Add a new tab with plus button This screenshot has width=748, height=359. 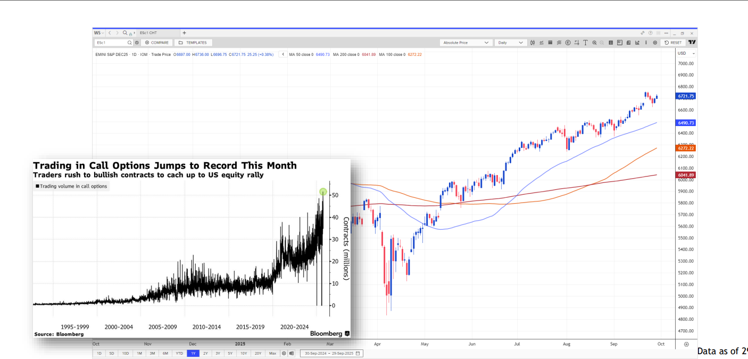184,33
